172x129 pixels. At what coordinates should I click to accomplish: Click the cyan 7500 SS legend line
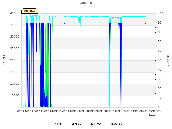click(106, 124)
